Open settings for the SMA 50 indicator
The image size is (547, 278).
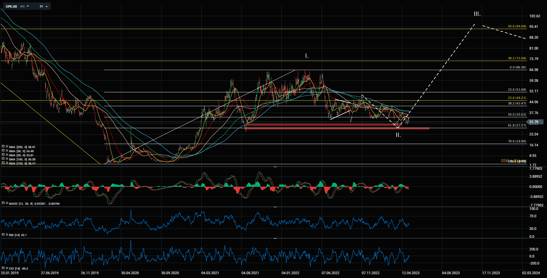(3, 150)
